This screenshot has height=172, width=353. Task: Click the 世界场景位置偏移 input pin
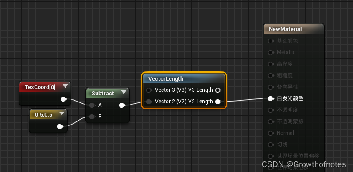pos(271,156)
